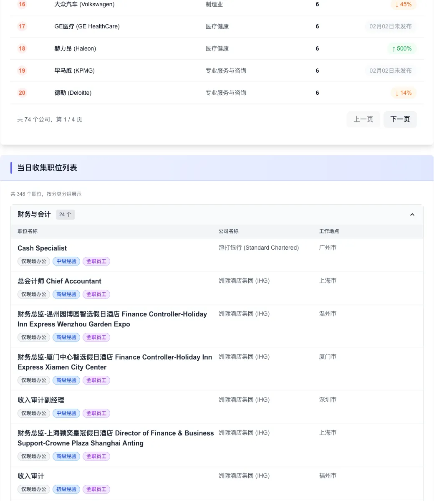
Task: Click GE医疗 (GE HealthCare) company name
Action: pos(87,26)
